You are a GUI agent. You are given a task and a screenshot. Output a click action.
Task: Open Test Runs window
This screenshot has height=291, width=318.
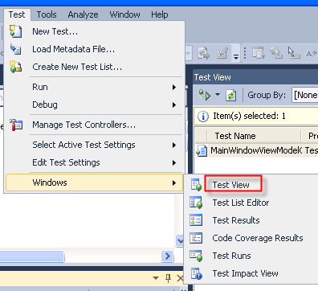(x=231, y=256)
